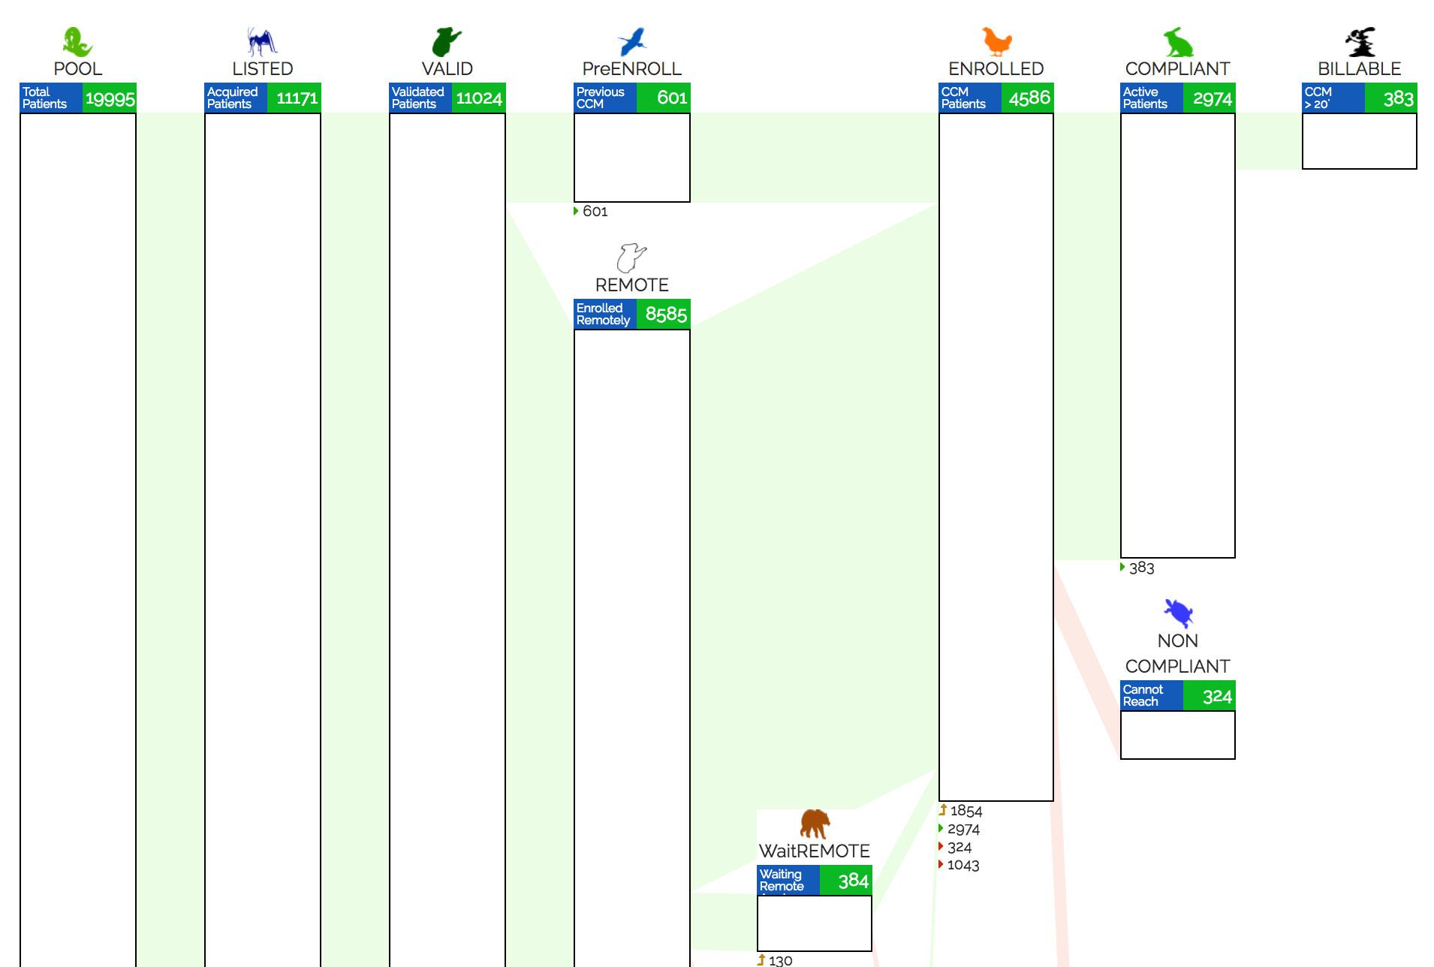Click the up arrow next to 1854

pos(943,810)
